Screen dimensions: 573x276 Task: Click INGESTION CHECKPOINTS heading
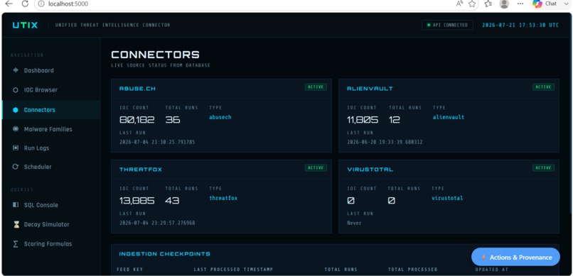click(165, 254)
